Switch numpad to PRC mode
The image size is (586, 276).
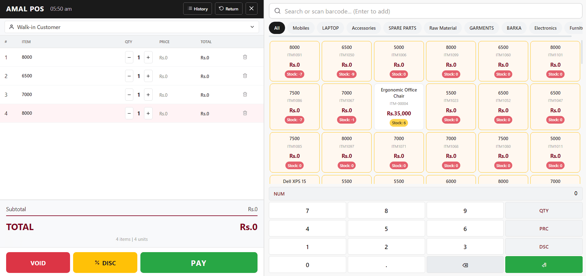pyautogui.click(x=544, y=229)
